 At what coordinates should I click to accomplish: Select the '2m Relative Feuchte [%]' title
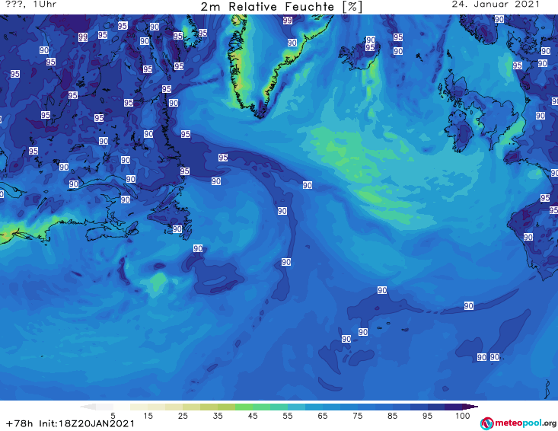point(281,7)
